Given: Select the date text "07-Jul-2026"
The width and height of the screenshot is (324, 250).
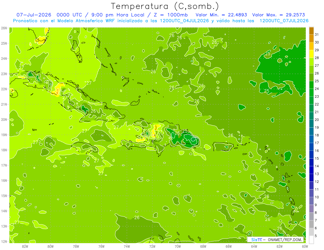Looking at the screenshot, I should click(34, 15).
